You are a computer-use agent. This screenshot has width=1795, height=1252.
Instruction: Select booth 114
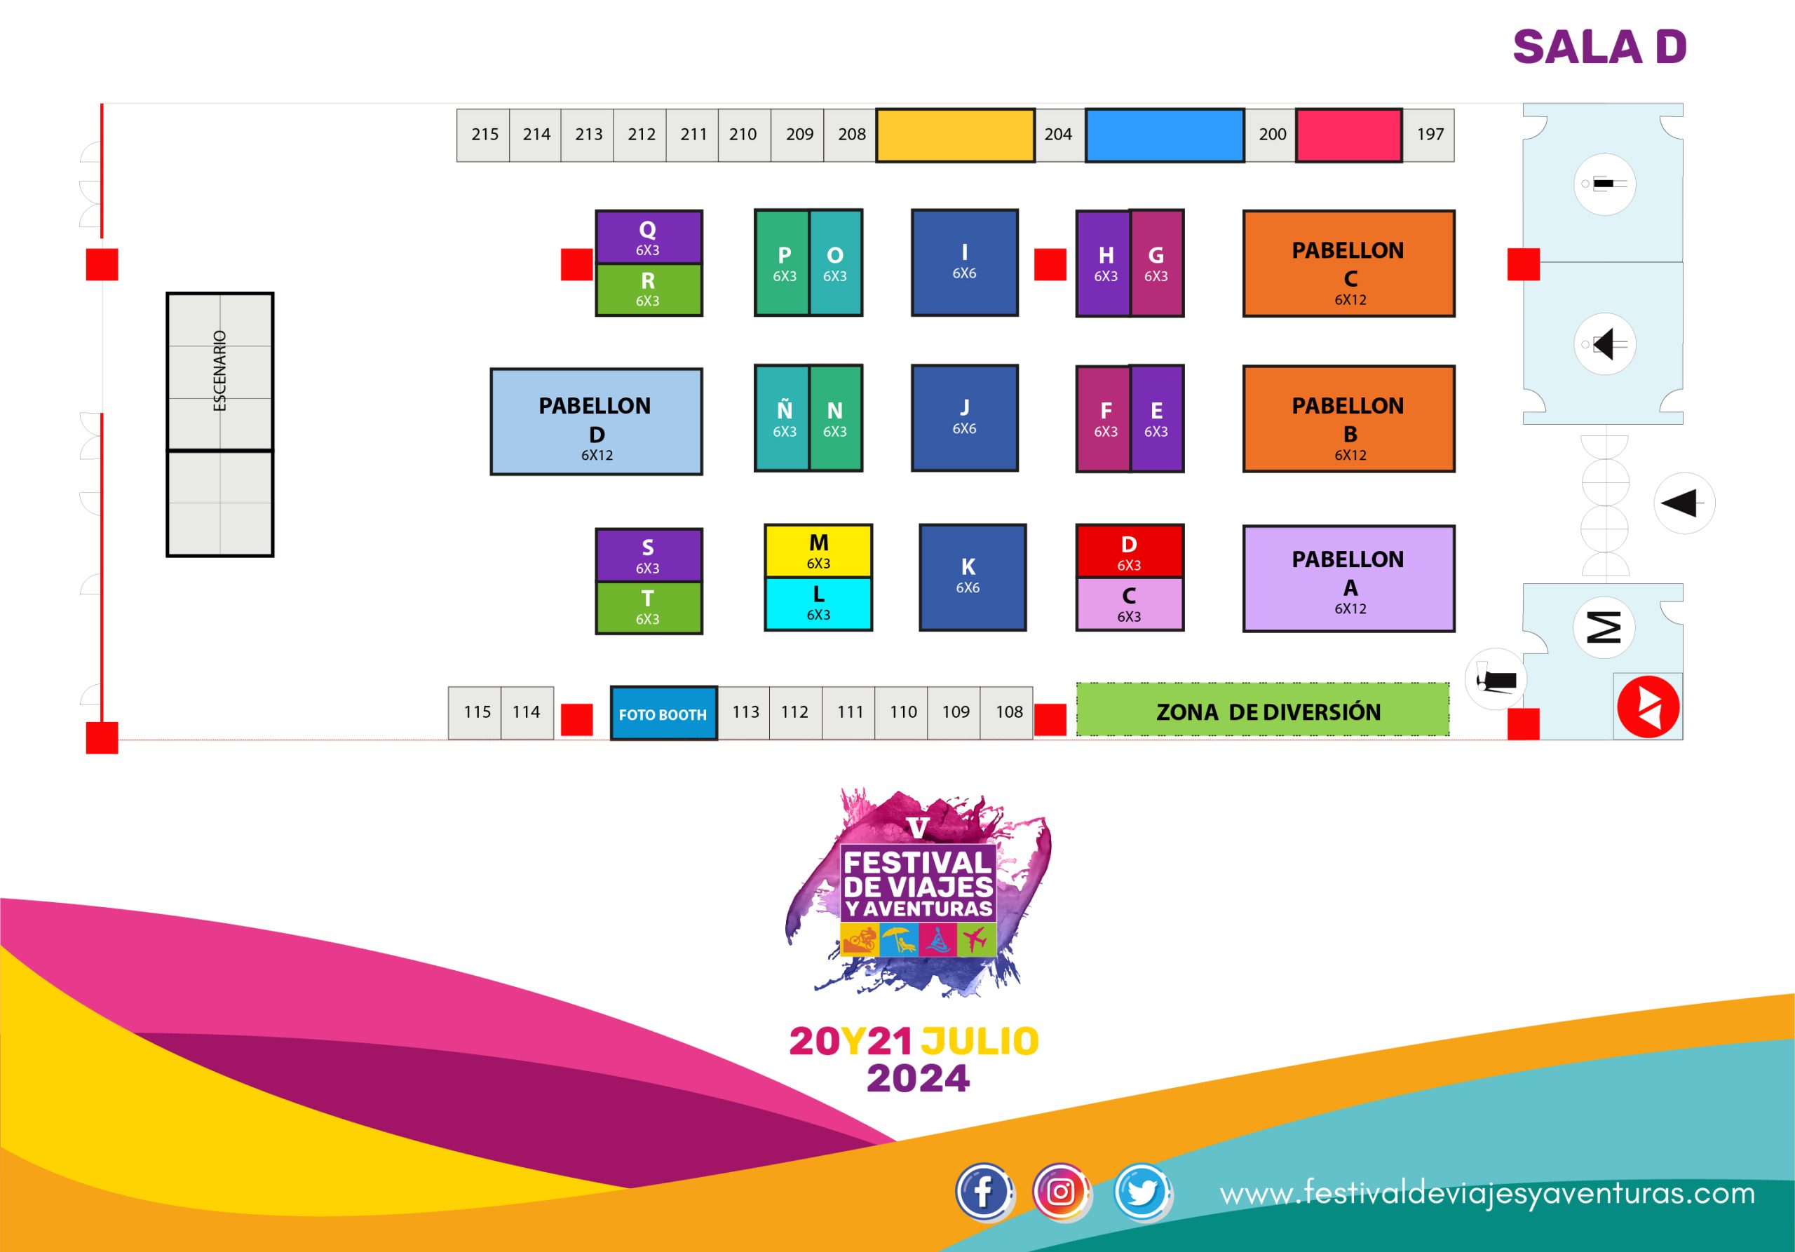coord(528,713)
